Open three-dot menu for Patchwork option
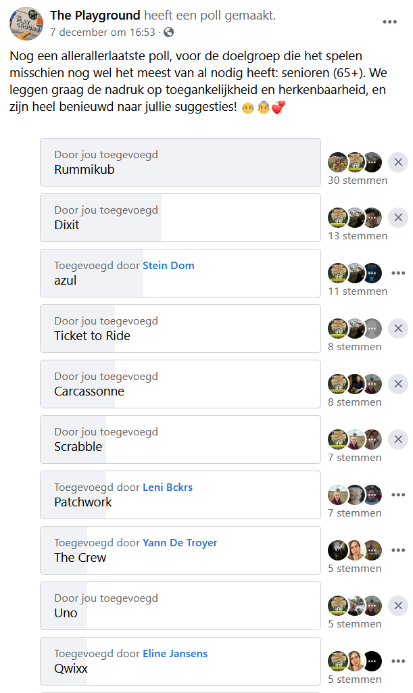The image size is (413, 693). pos(398,494)
